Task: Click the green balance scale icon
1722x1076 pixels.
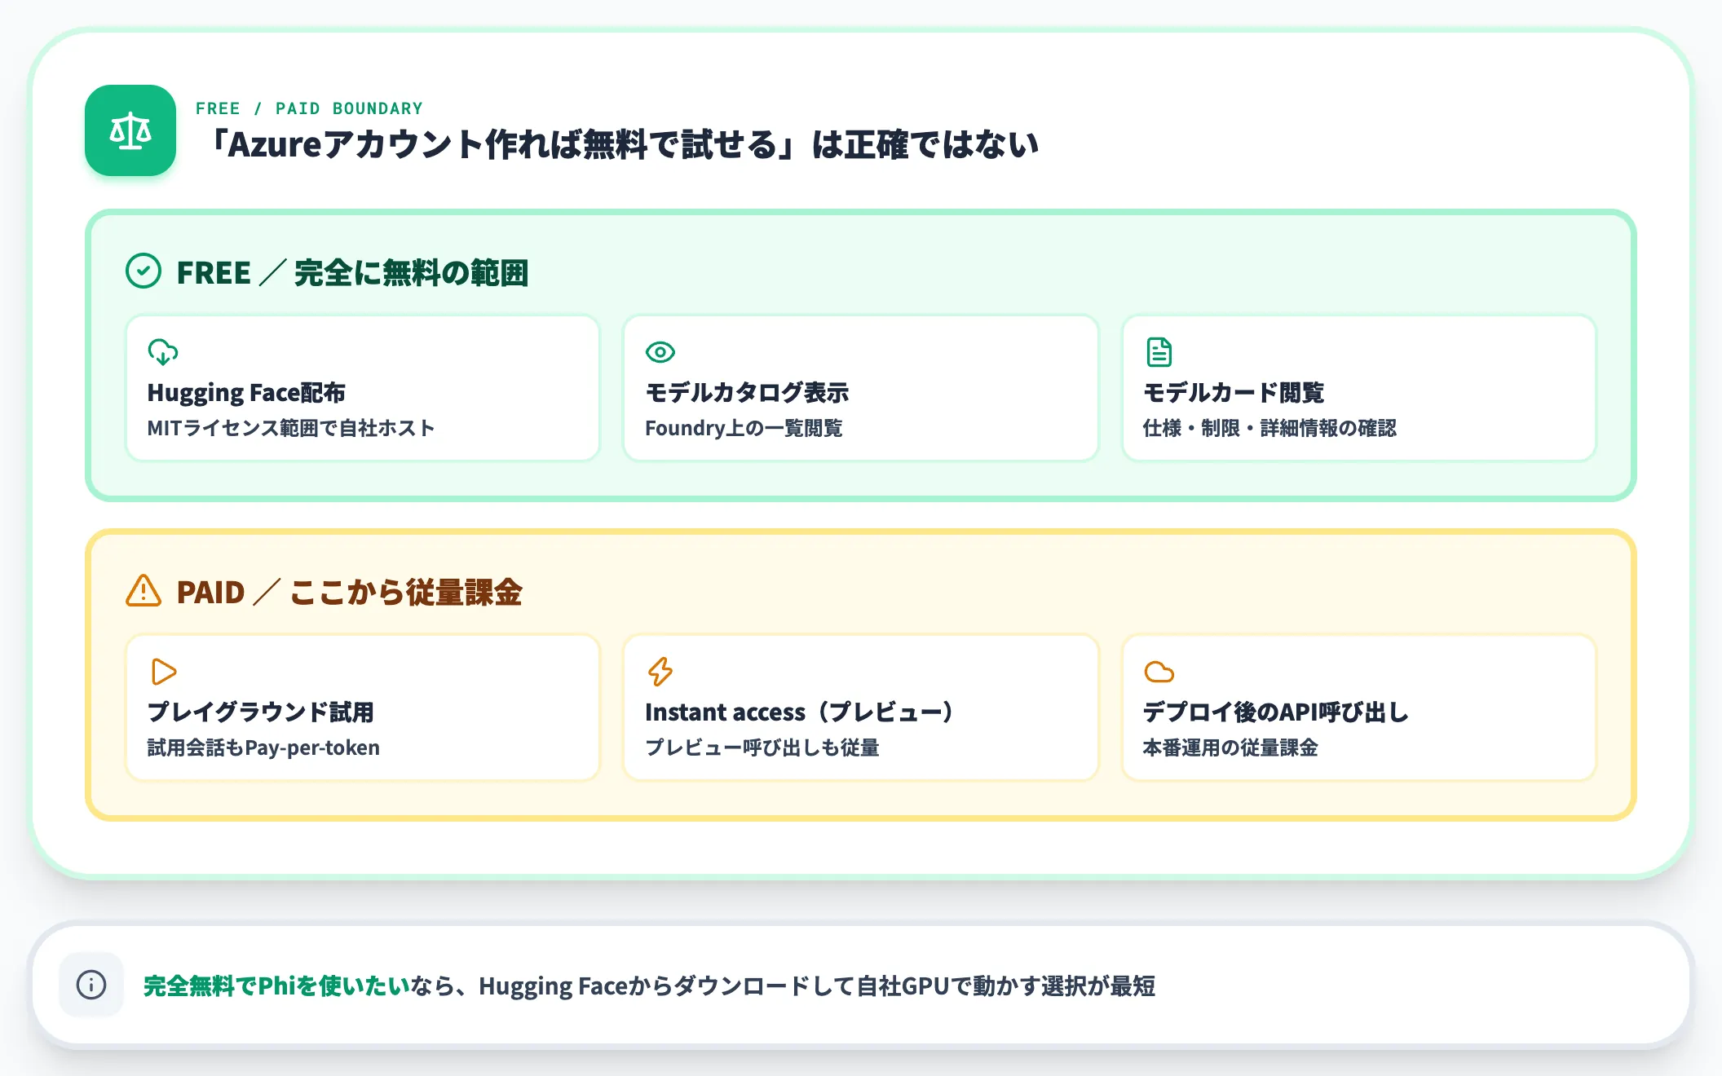Action: 130,130
